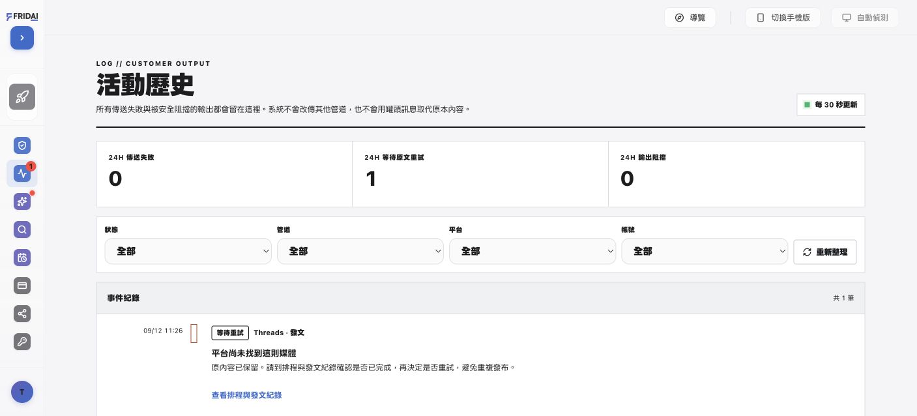Image resolution: width=917 pixels, height=416 pixels.
Task: Click the 24H 輸出阻擋 stat card
Action: point(736,174)
